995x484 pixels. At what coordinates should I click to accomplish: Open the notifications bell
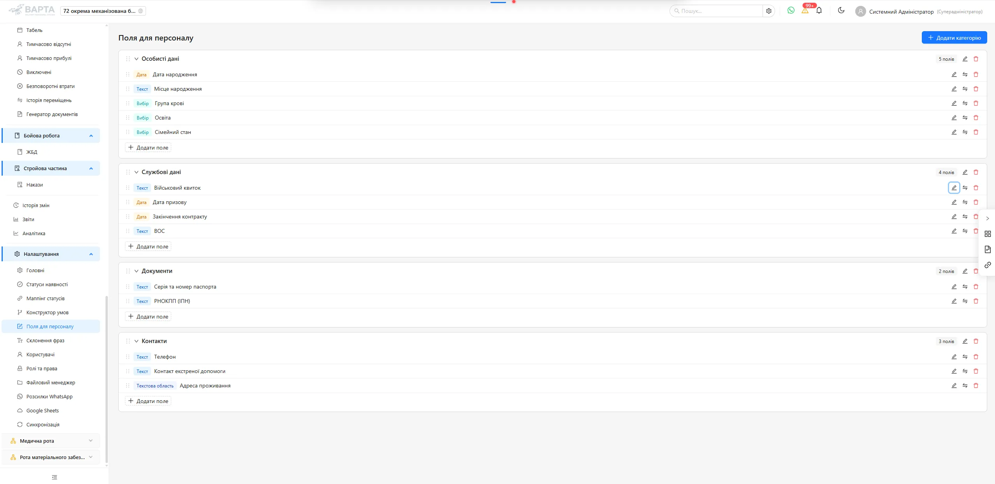point(819,11)
